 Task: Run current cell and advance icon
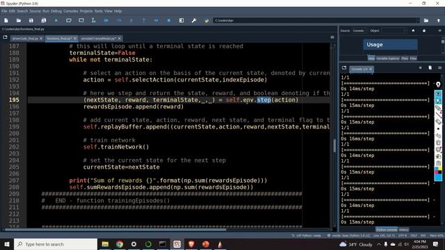point(81,20)
